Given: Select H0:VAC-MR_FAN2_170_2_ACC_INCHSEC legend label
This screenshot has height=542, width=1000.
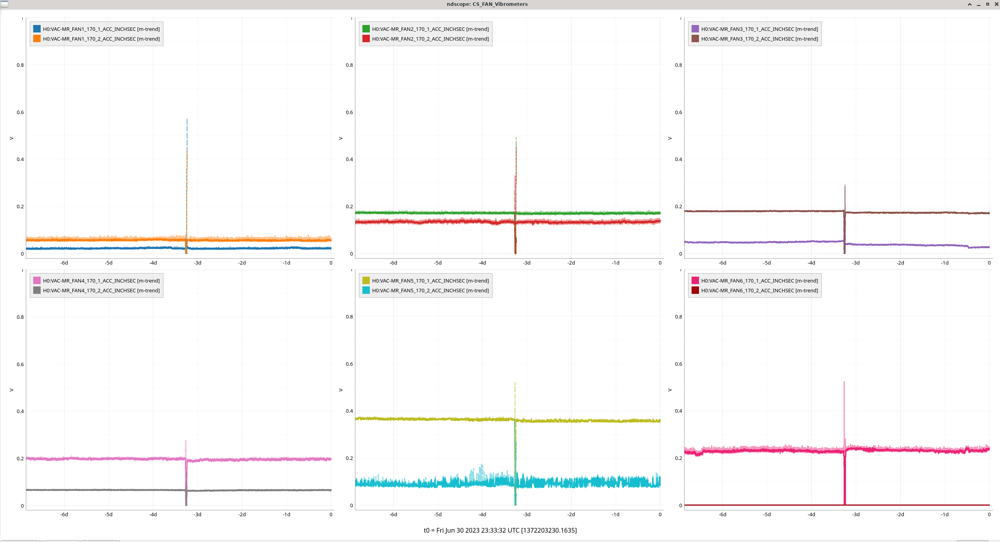Looking at the screenshot, I should point(430,39).
